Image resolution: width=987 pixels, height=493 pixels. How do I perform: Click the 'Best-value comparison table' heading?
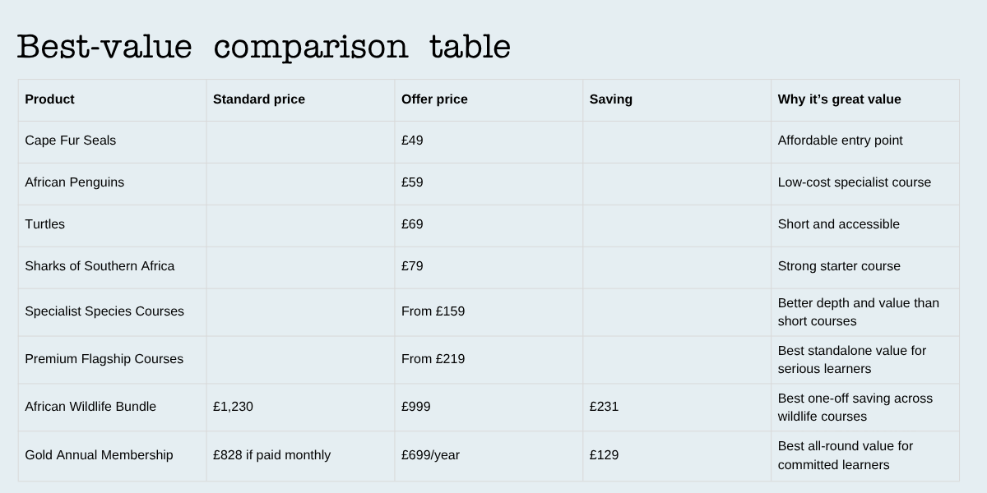(263, 47)
